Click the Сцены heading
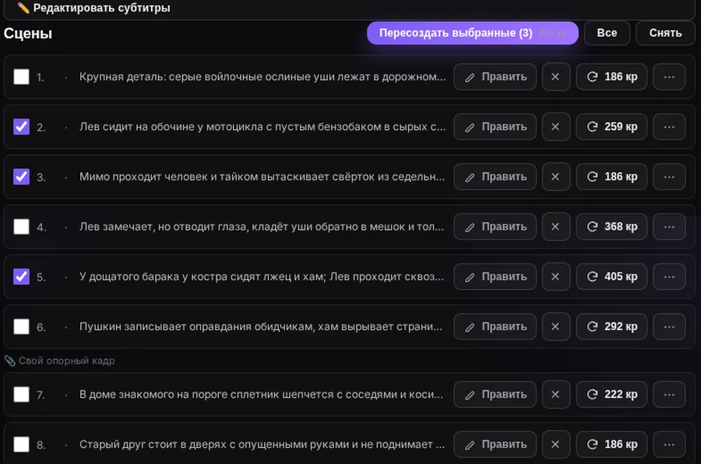Screen dimensions: 701x464 [28, 33]
